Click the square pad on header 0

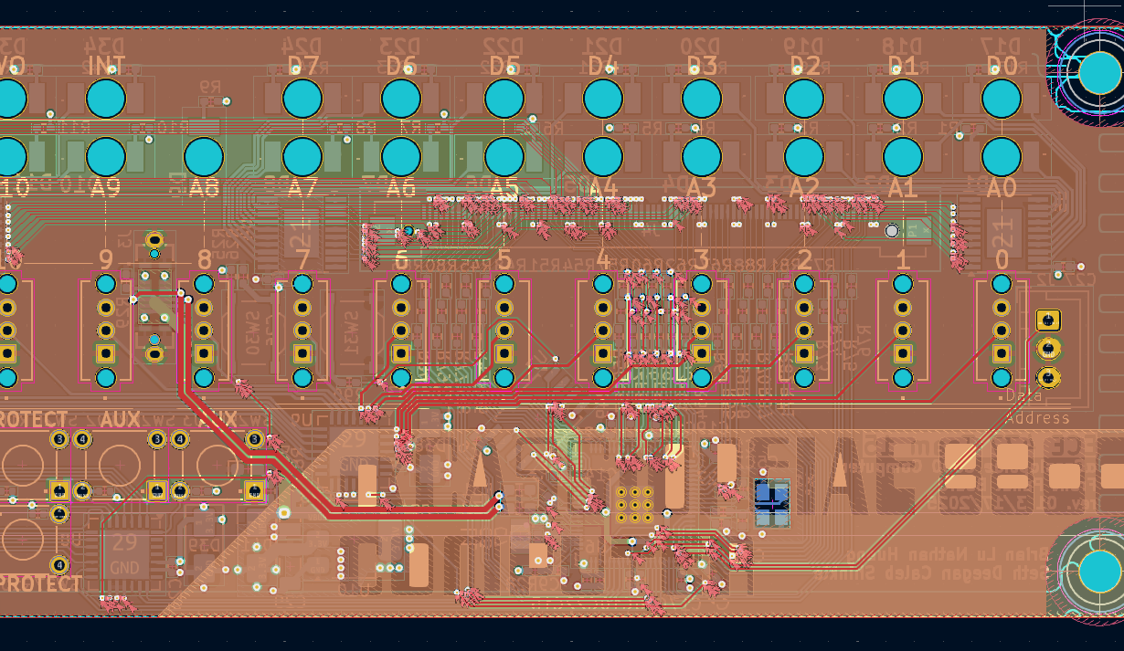click(x=1002, y=353)
